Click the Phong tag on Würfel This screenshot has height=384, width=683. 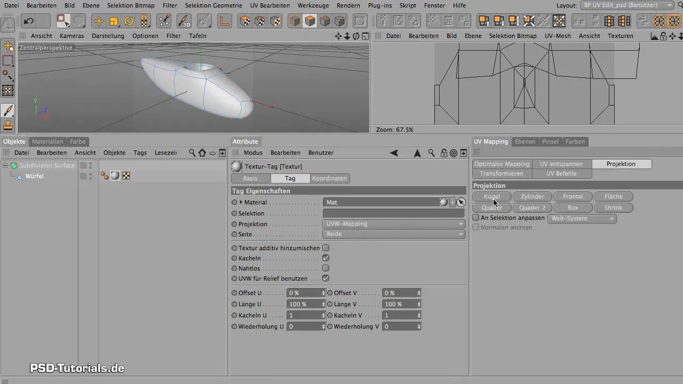104,176
